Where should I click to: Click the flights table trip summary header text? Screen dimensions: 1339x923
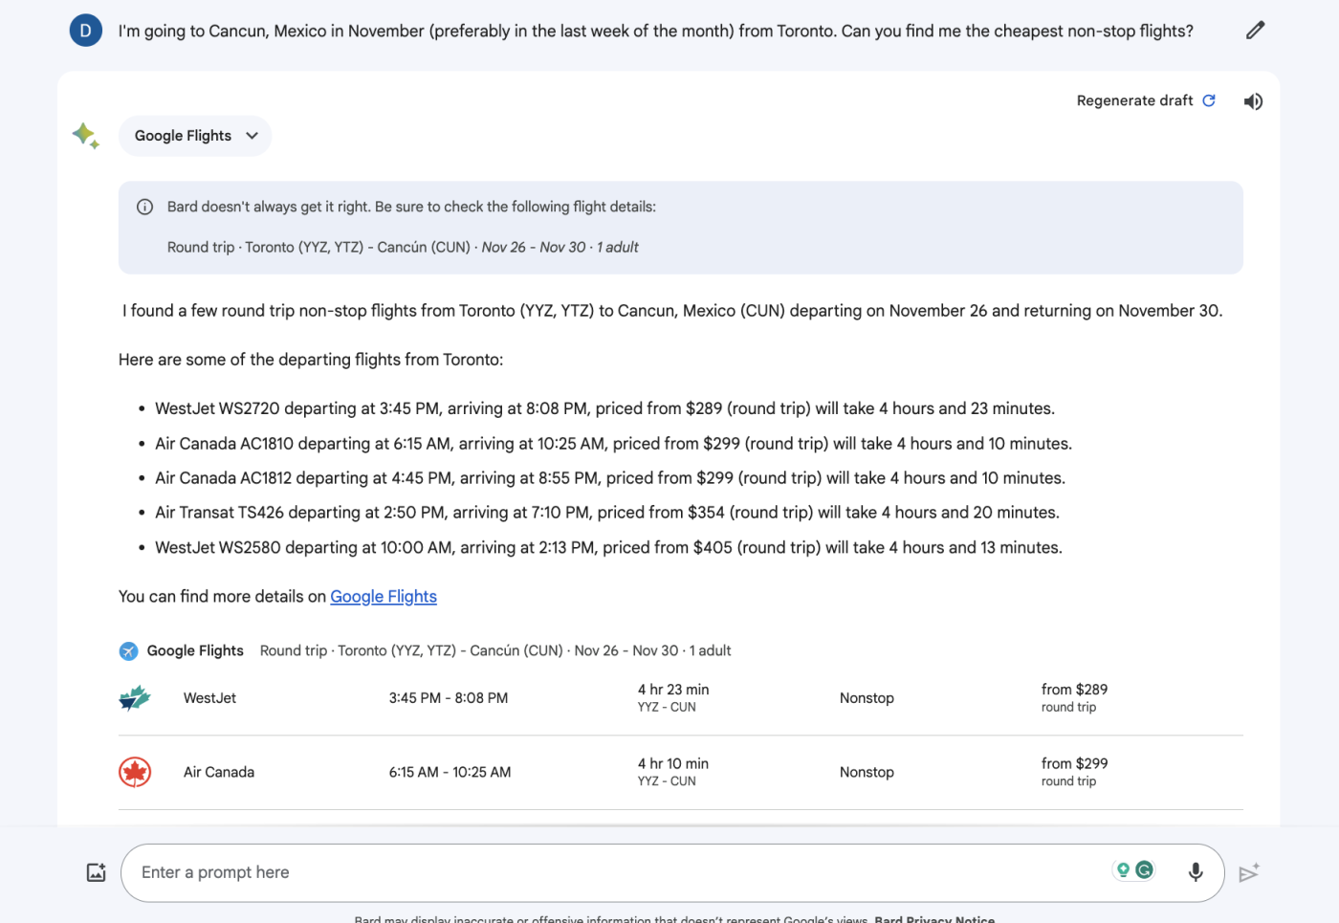495,650
